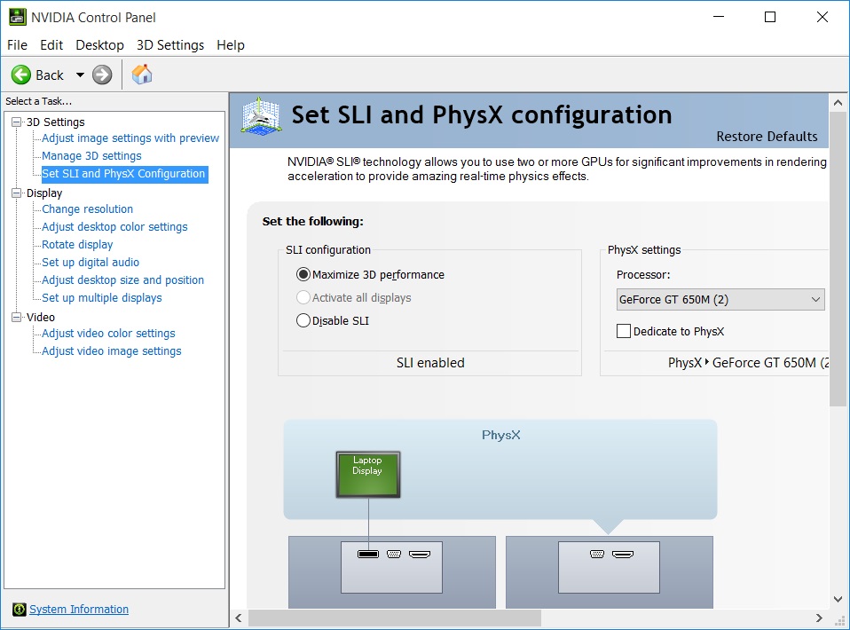Click the Back button label
850x630 pixels.
50,75
